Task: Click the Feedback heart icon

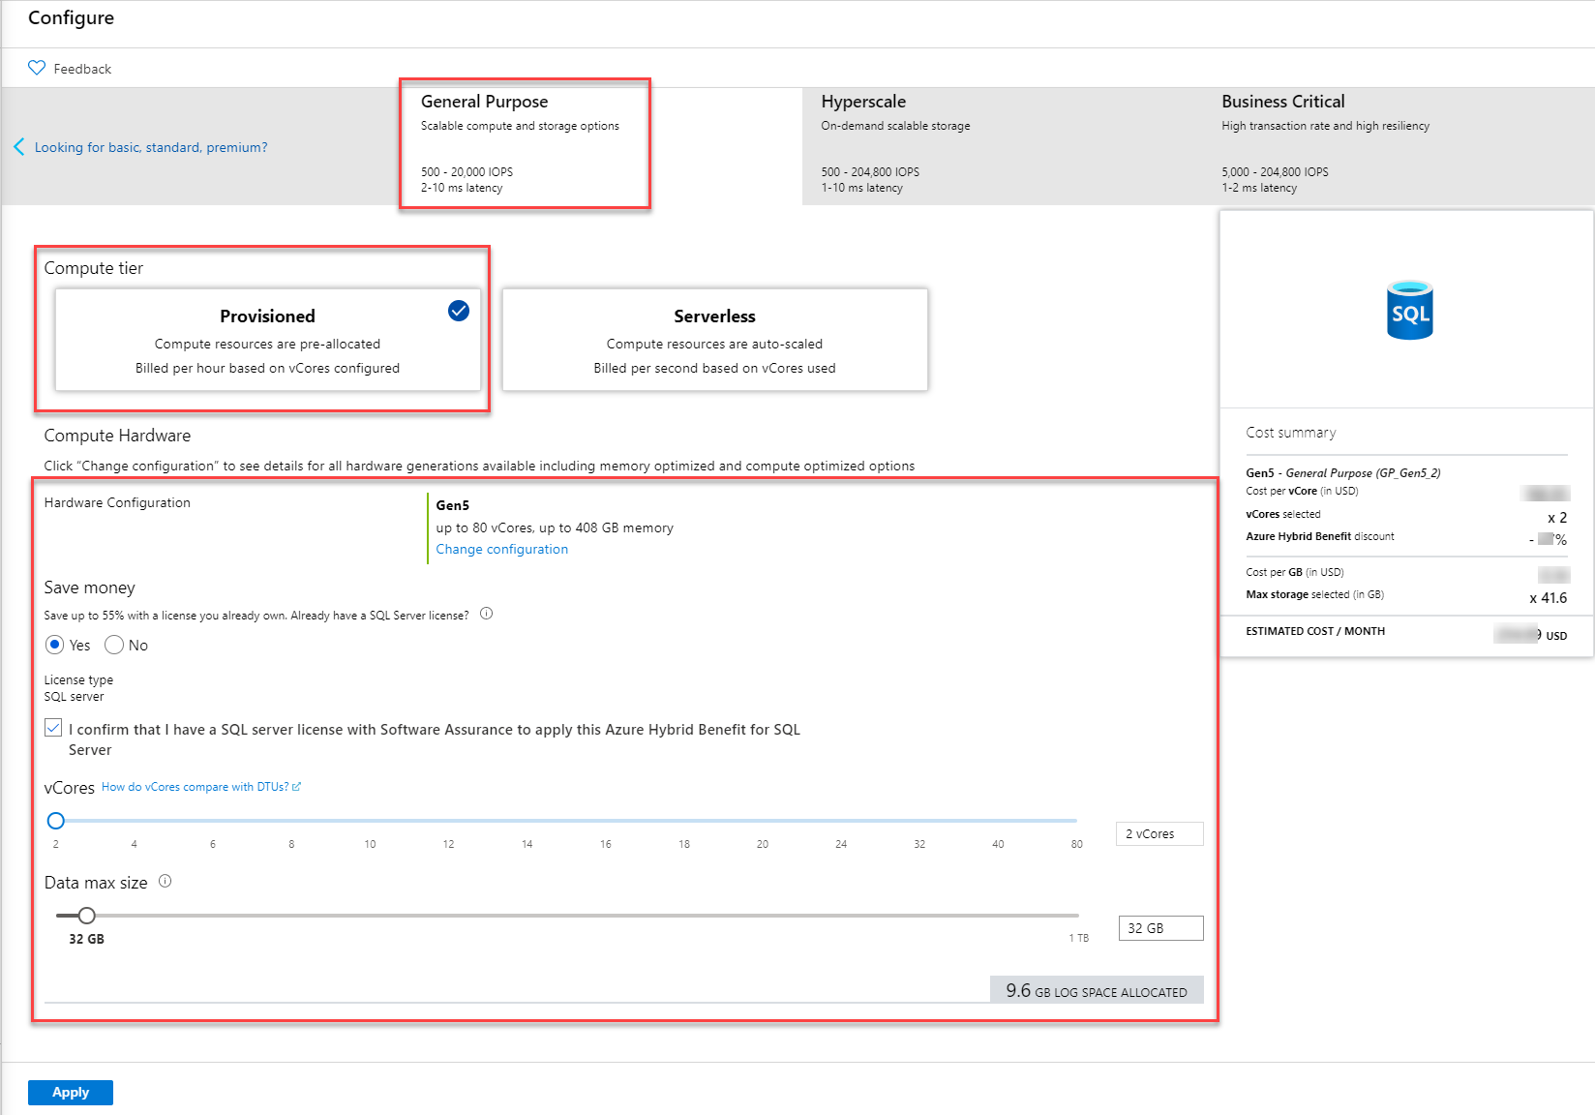Action: click(x=37, y=68)
